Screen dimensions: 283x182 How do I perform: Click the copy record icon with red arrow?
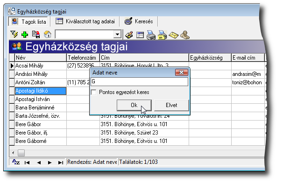point(36,34)
